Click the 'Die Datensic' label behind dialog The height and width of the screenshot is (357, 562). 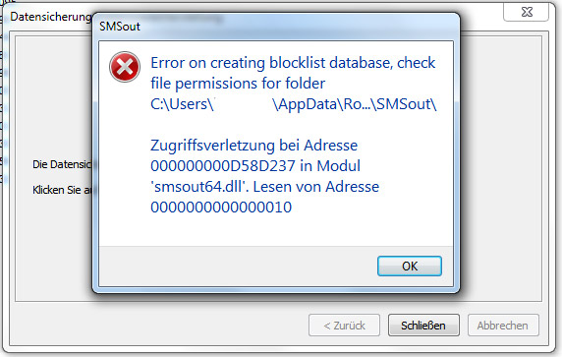coord(62,164)
